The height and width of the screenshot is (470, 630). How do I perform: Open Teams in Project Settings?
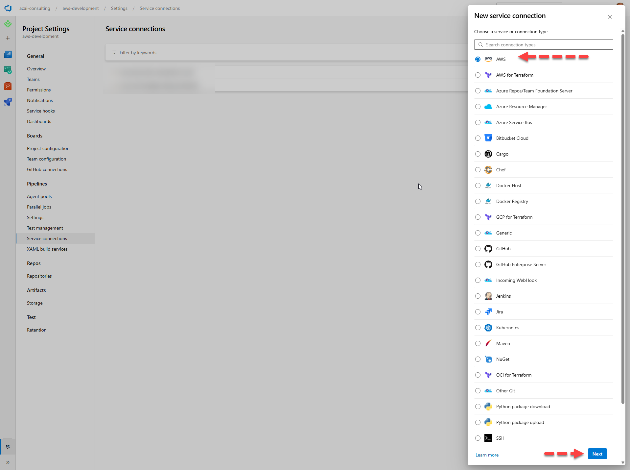click(33, 79)
